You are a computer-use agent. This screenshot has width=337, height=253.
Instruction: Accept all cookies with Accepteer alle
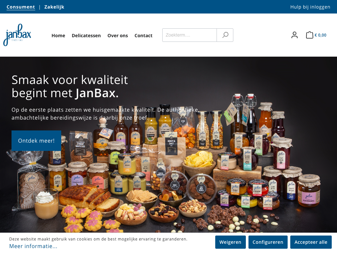pyautogui.click(x=311, y=242)
